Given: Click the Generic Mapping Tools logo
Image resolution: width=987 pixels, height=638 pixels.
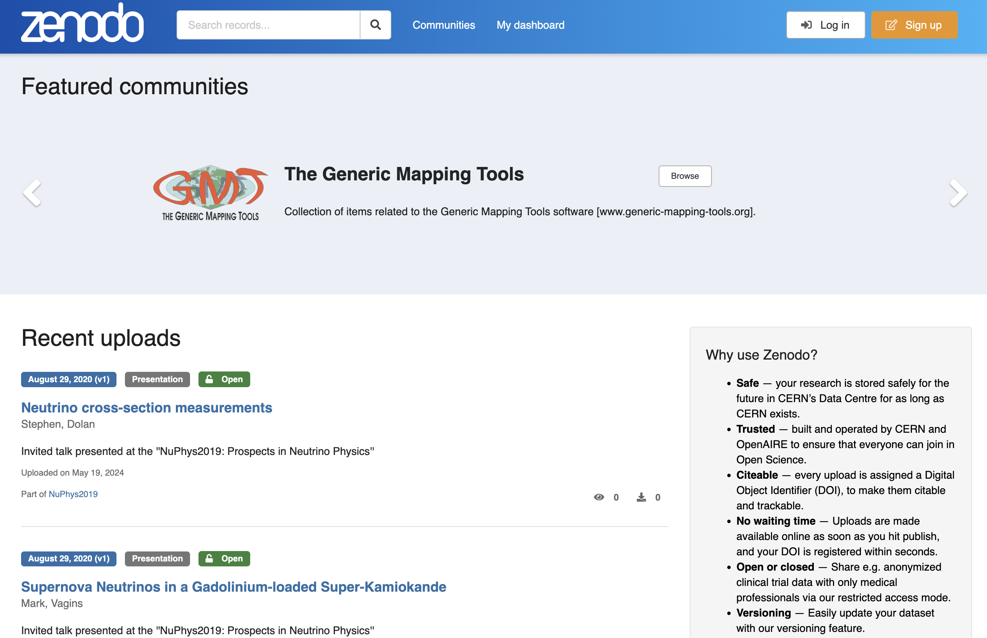Looking at the screenshot, I should coord(210,193).
